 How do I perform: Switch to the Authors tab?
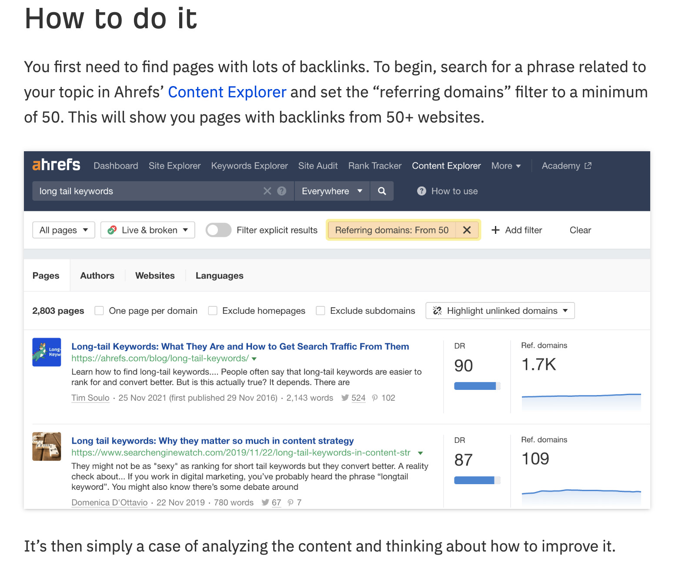(97, 275)
